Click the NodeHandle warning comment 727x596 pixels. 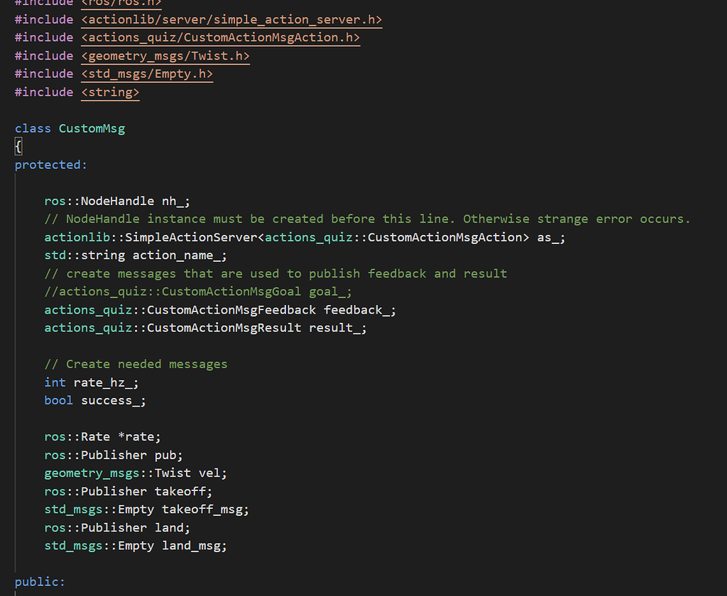pyautogui.click(x=366, y=219)
